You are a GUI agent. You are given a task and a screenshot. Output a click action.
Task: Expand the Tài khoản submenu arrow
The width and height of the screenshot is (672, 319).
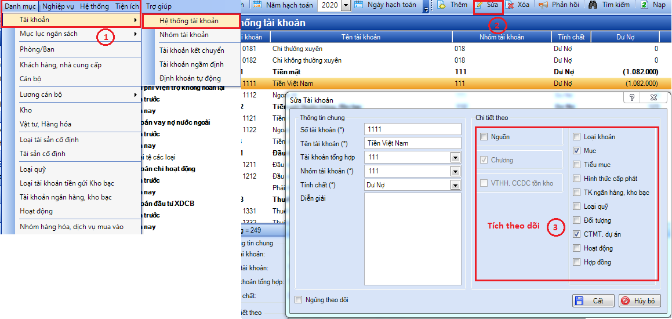(136, 20)
